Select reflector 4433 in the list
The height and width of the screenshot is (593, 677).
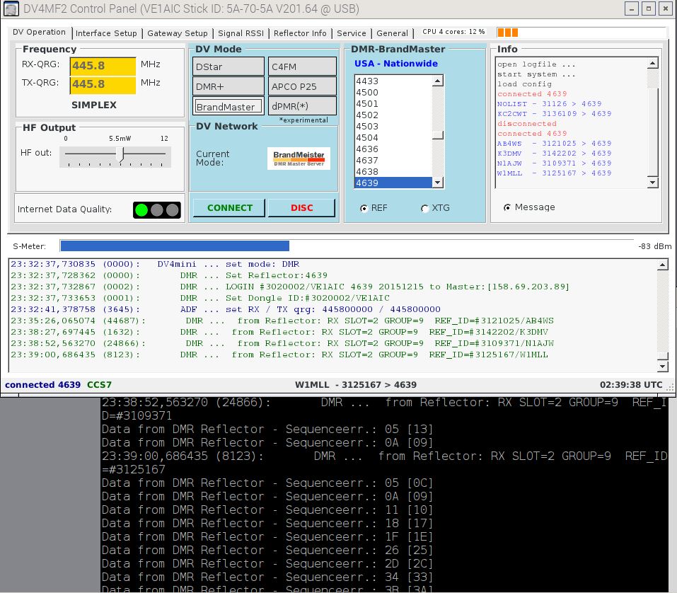393,81
